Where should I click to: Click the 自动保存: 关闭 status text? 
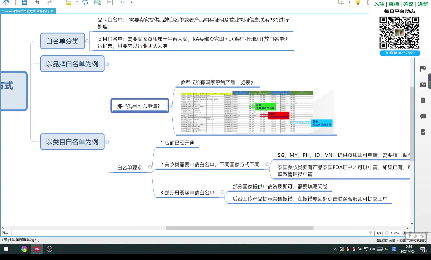pos(386,241)
